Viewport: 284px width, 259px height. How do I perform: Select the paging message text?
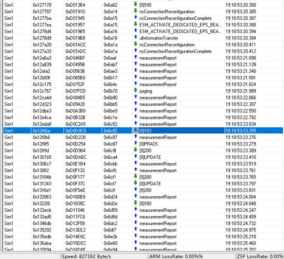(x=145, y=91)
